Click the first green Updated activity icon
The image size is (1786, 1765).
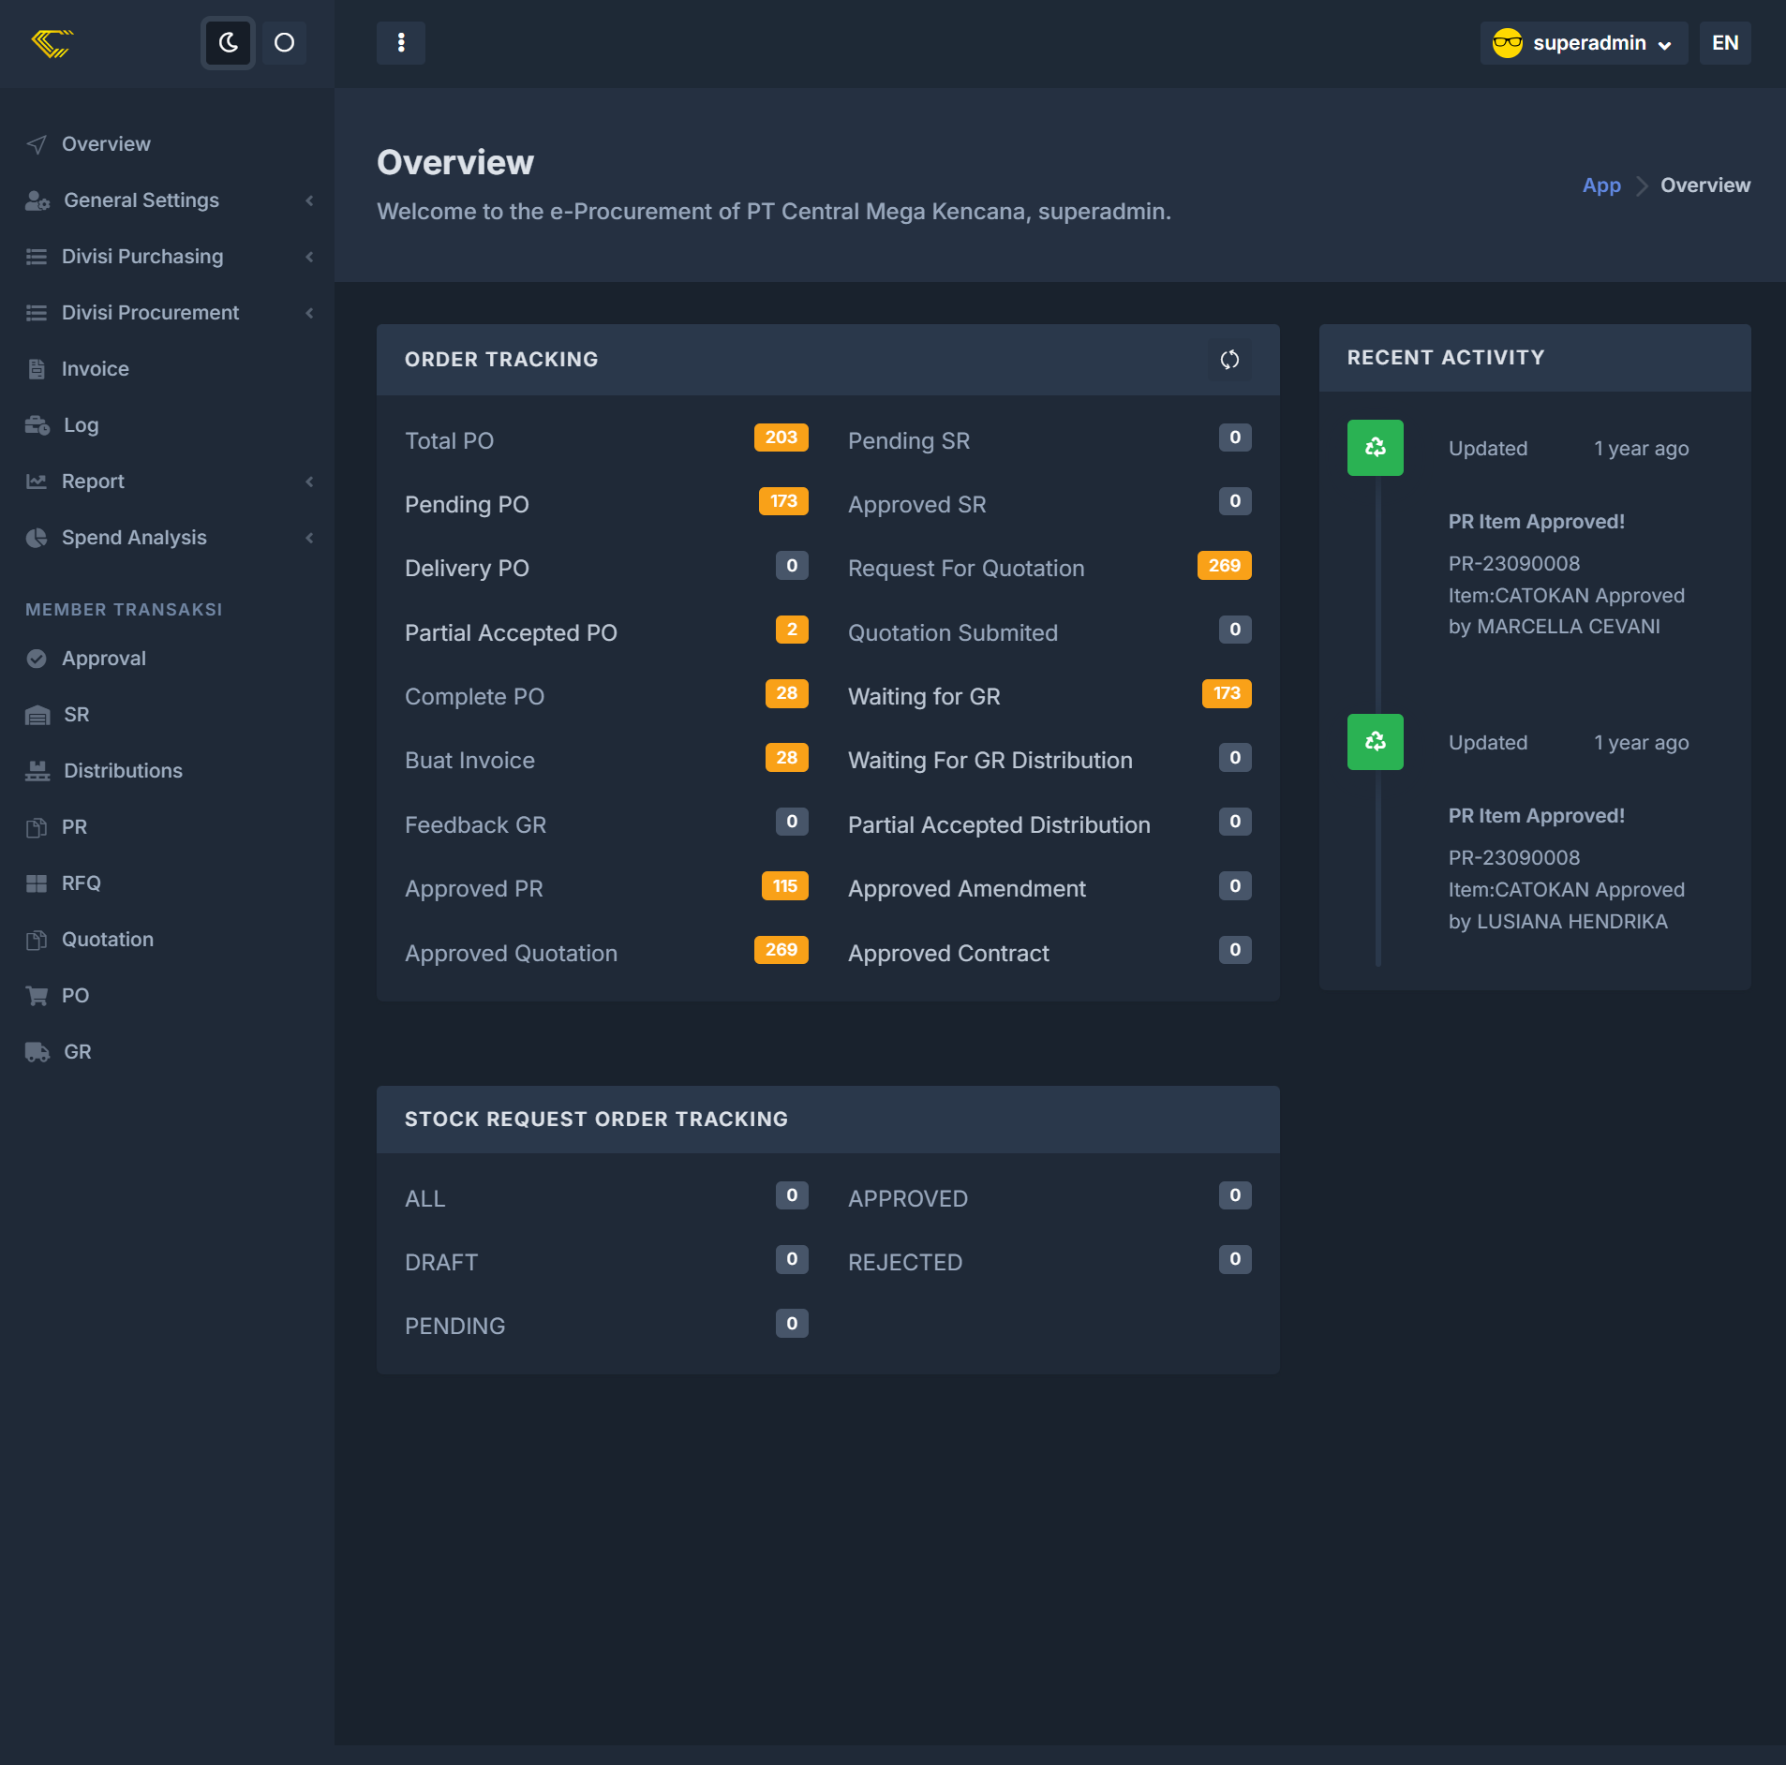click(x=1375, y=448)
